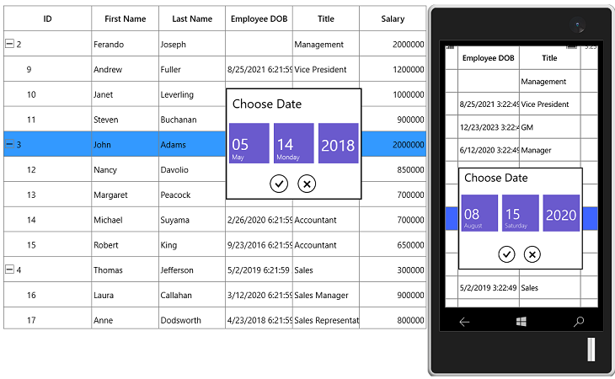Select day tile 14 Monday

click(294, 143)
